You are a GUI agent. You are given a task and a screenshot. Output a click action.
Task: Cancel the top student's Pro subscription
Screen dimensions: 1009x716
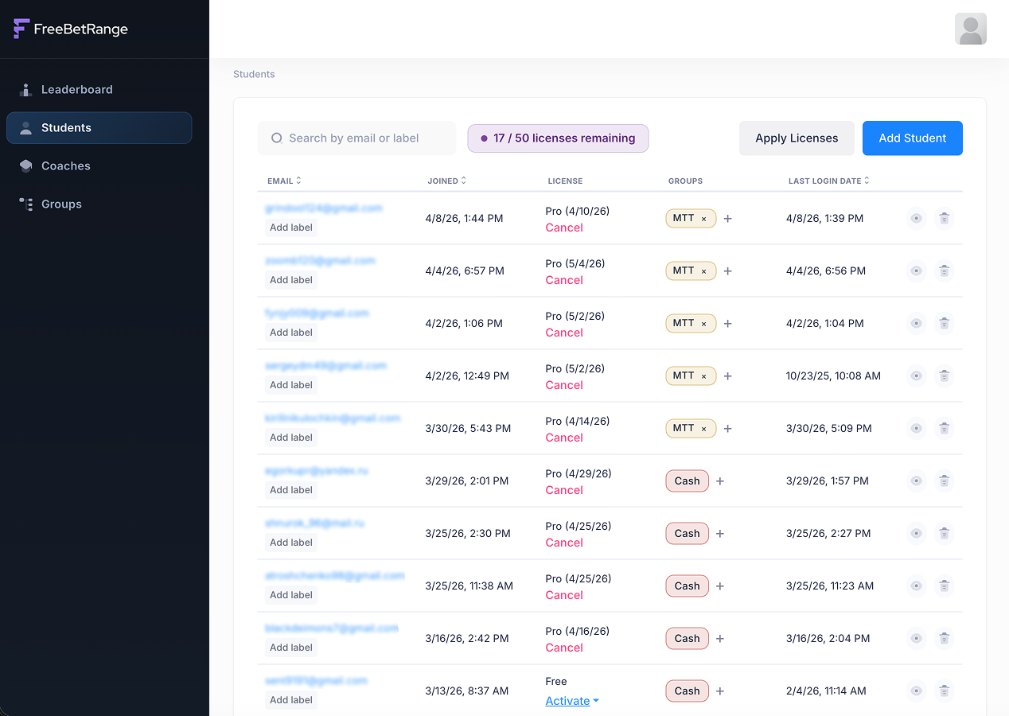(x=563, y=228)
